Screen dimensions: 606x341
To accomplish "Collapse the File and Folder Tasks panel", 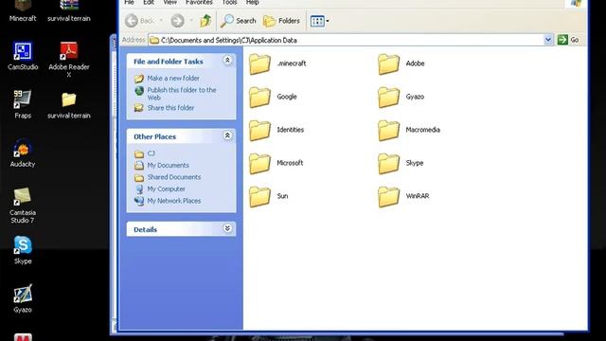I will click(x=227, y=61).
